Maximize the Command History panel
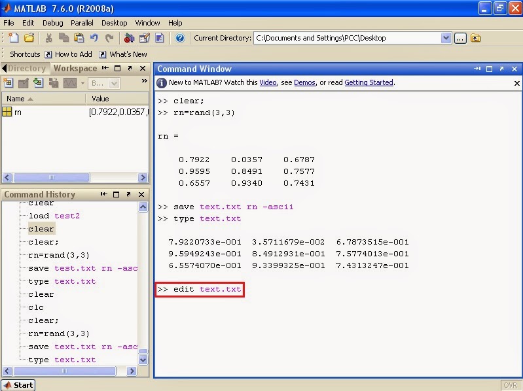 pyautogui.click(x=116, y=194)
